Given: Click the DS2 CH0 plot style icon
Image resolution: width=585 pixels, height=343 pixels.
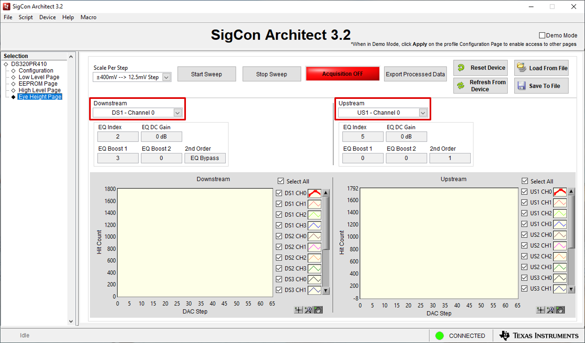Looking at the screenshot, I should coord(314,236).
